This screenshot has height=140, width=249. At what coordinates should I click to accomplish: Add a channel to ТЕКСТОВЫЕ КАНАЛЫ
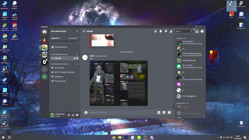coord(77,54)
